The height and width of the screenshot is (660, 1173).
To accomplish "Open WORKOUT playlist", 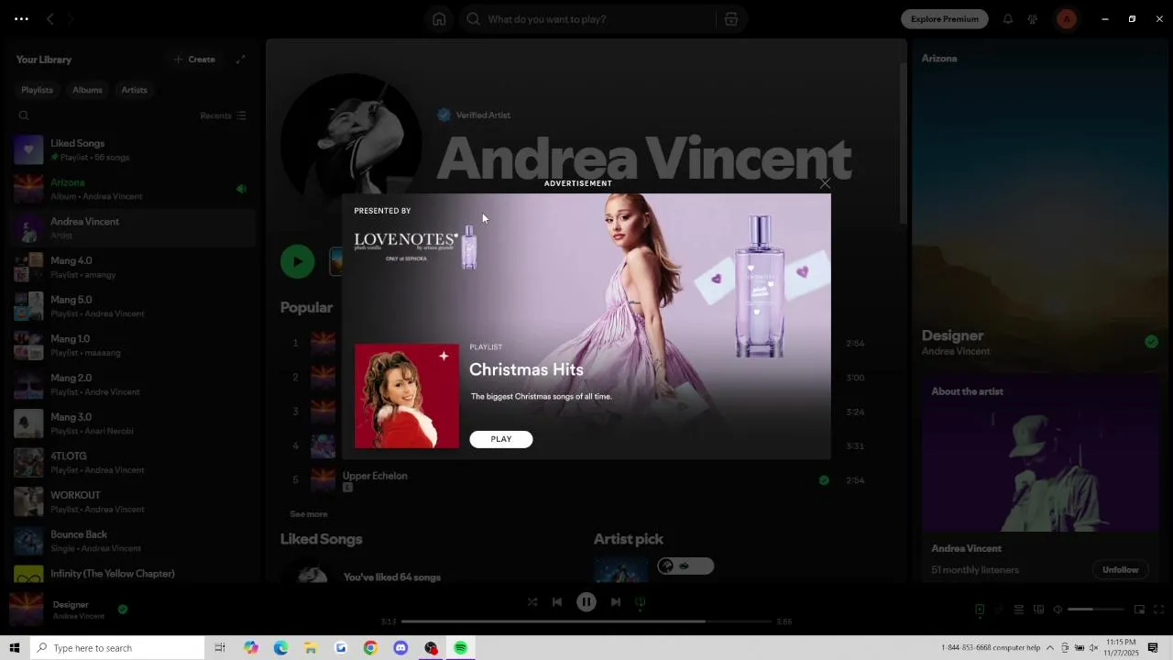I will click(x=131, y=501).
